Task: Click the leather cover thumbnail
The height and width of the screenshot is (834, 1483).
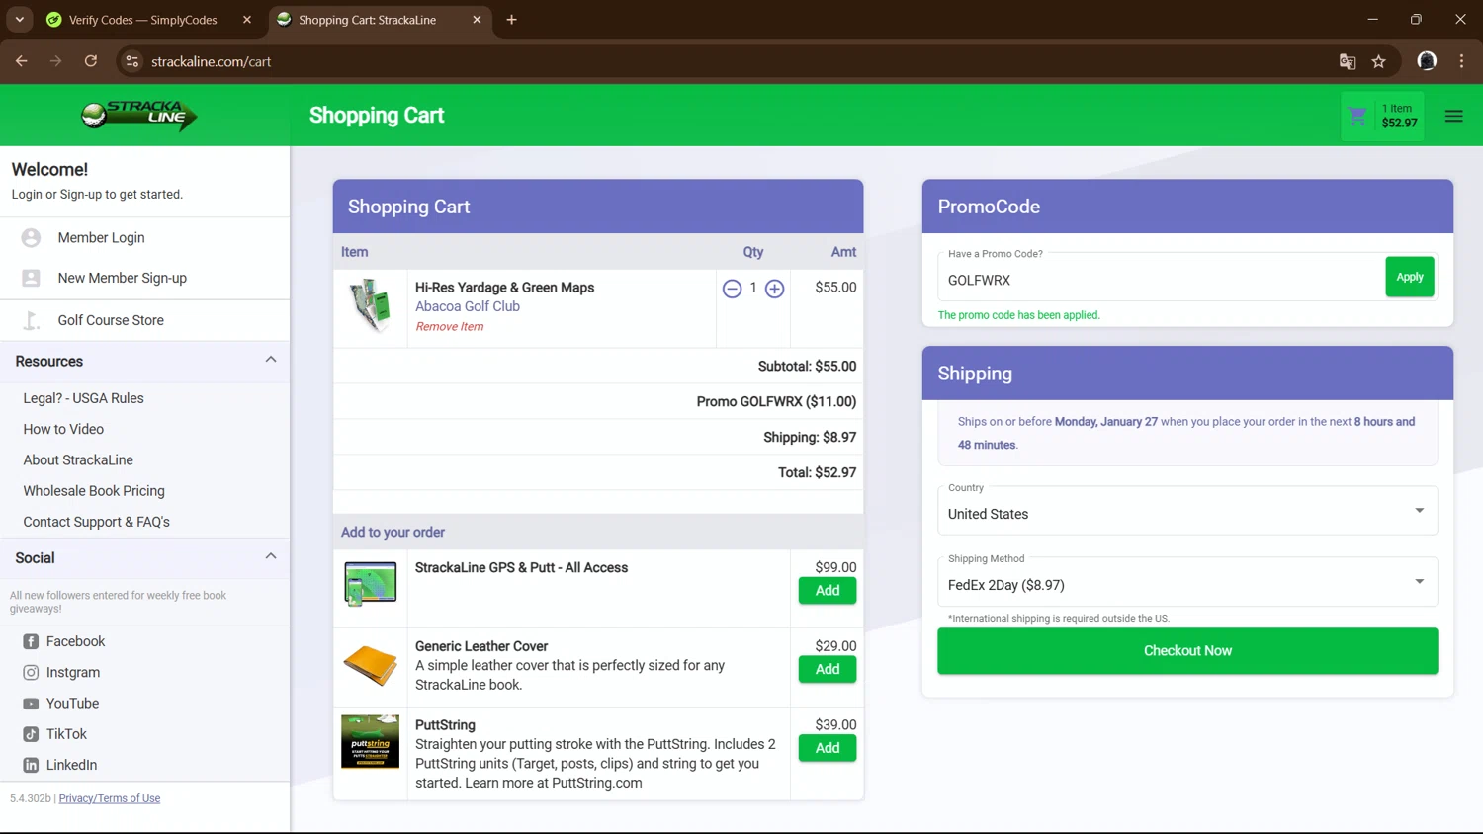Action: tap(370, 665)
